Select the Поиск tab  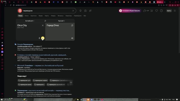click(21, 16)
